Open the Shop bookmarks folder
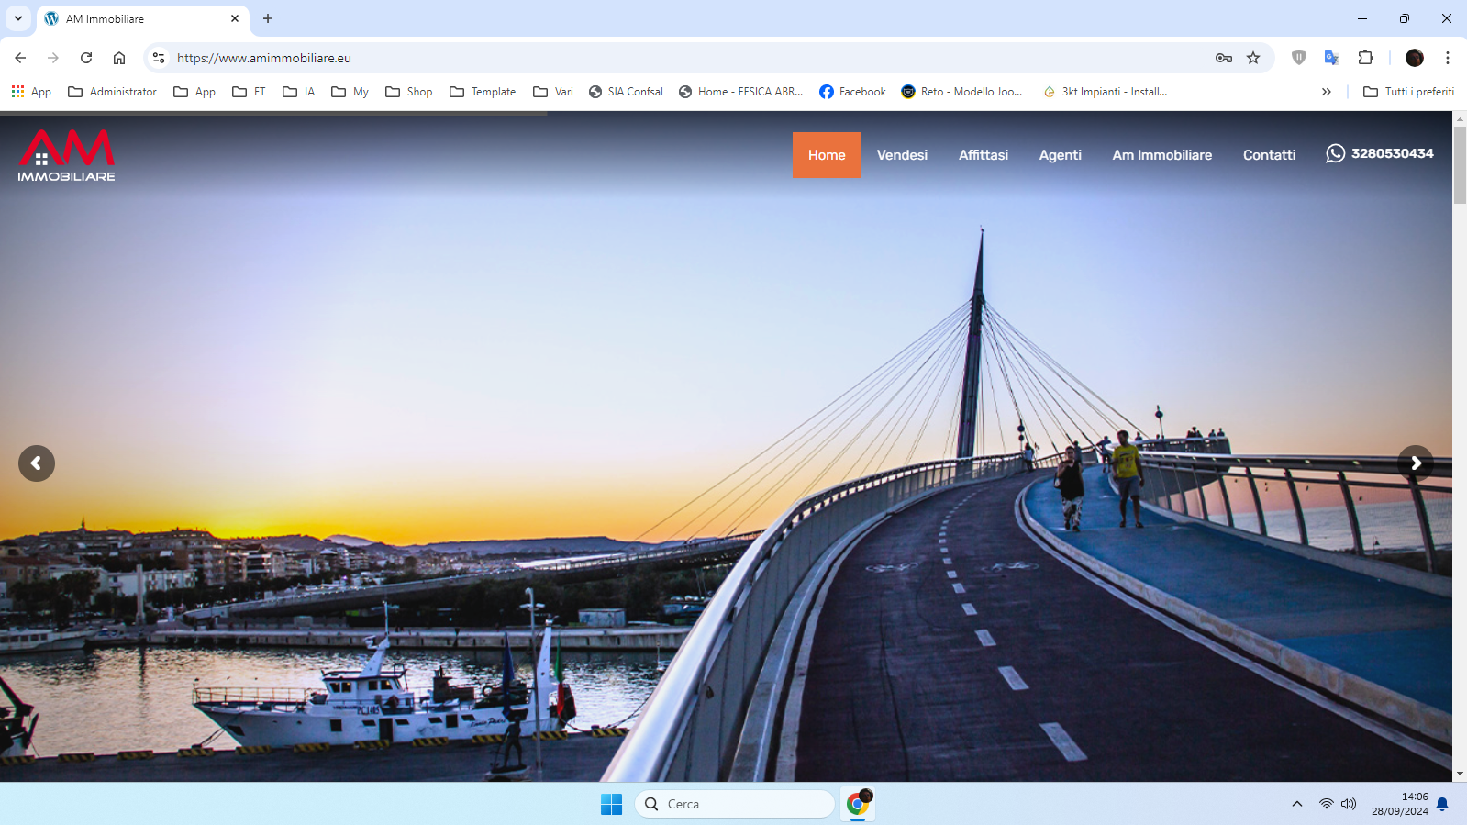The image size is (1467, 825). [x=409, y=92]
